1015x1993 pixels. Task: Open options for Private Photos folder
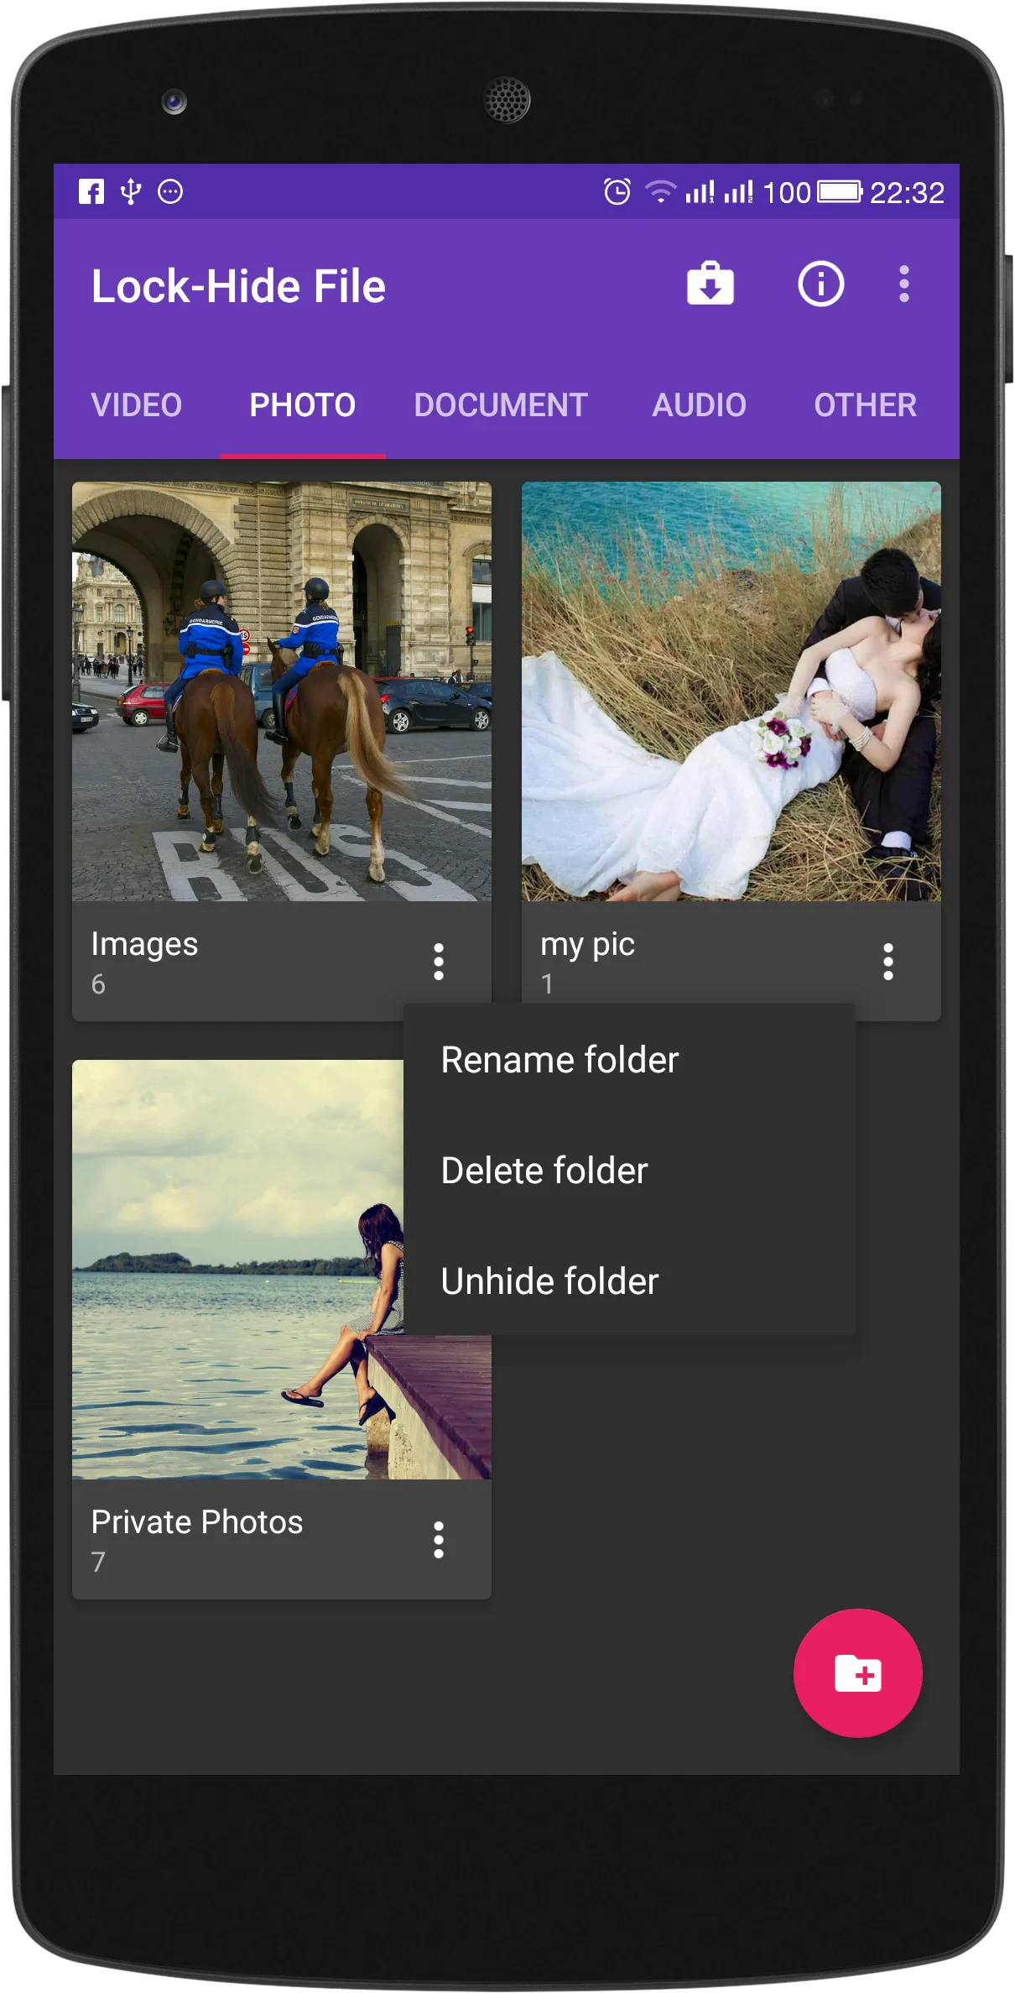click(x=438, y=1540)
